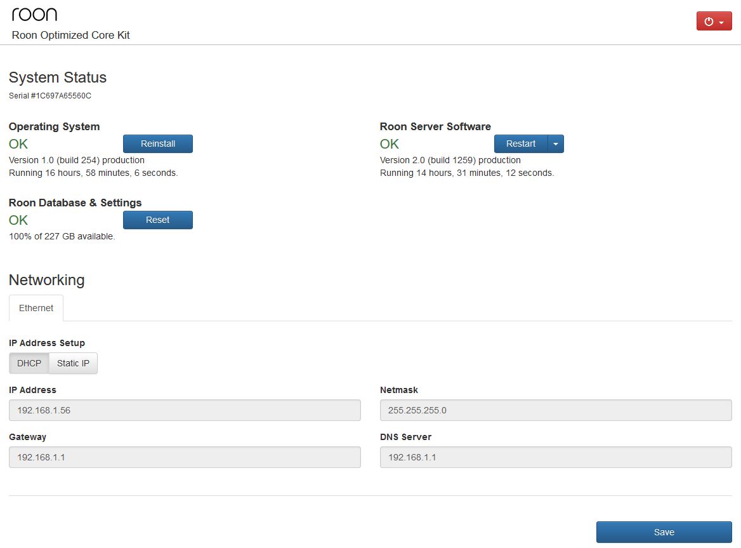Viewport: 741px width, 548px height.
Task: Click the red power icon button
Action: pos(709,22)
